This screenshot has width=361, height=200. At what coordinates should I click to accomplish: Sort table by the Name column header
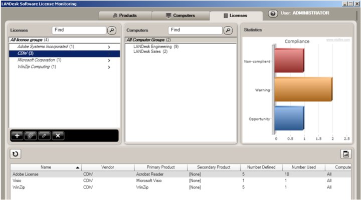tap(46, 167)
